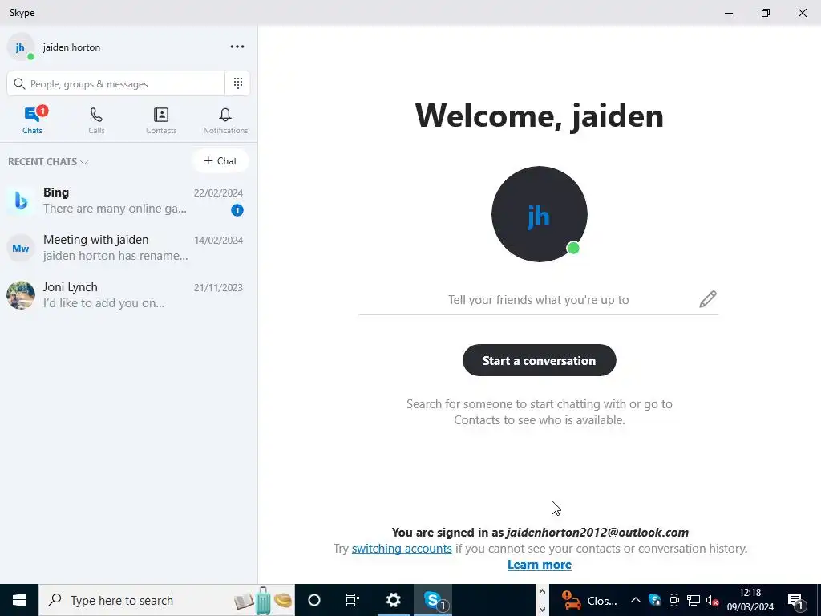The width and height of the screenshot is (821, 616).
Task: Click the taskbar Type here to search box
Action: [167, 600]
